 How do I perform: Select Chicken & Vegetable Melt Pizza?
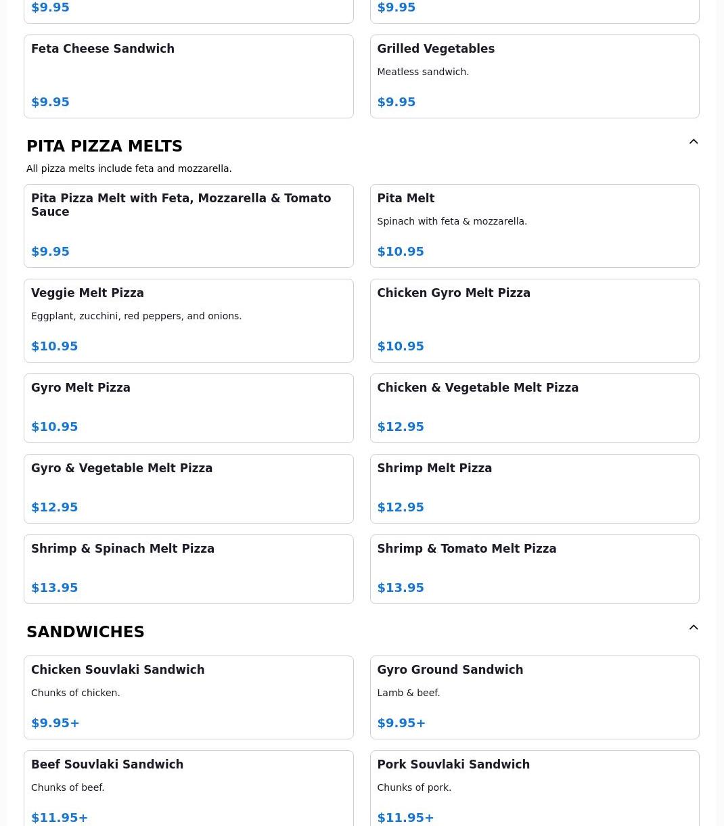[535, 409]
